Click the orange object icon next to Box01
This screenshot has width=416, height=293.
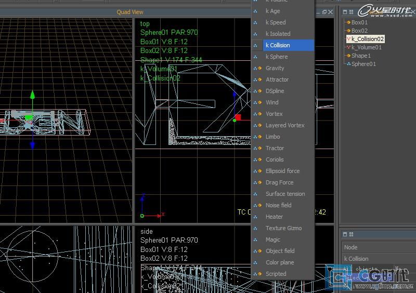(x=348, y=22)
